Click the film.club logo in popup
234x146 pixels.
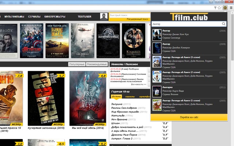(x=189, y=17)
